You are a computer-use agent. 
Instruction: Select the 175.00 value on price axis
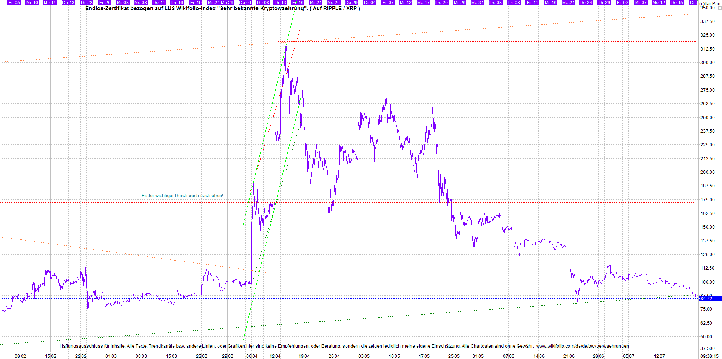tap(707, 199)
